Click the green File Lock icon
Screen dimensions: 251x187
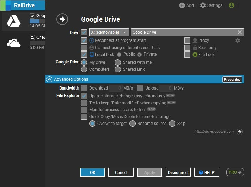195,55
